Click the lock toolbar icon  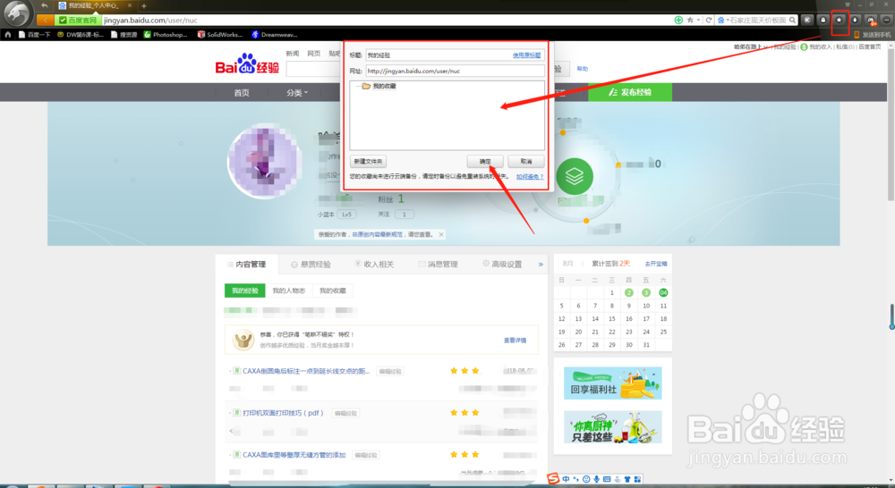coord(823,20)
